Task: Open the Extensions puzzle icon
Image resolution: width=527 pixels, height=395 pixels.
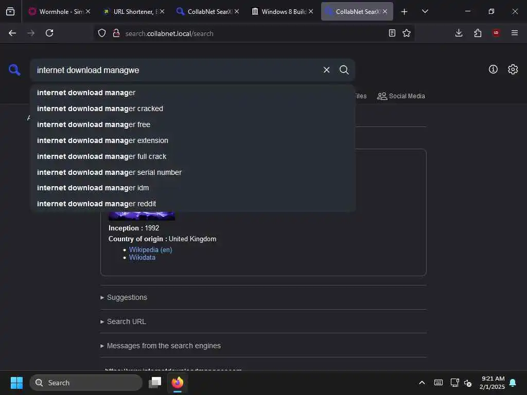Action: 478,33
